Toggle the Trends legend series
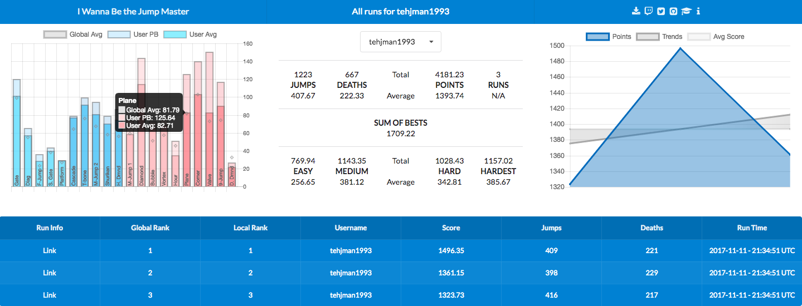This screenshot has width=802, height=306. tap(659, 37)
